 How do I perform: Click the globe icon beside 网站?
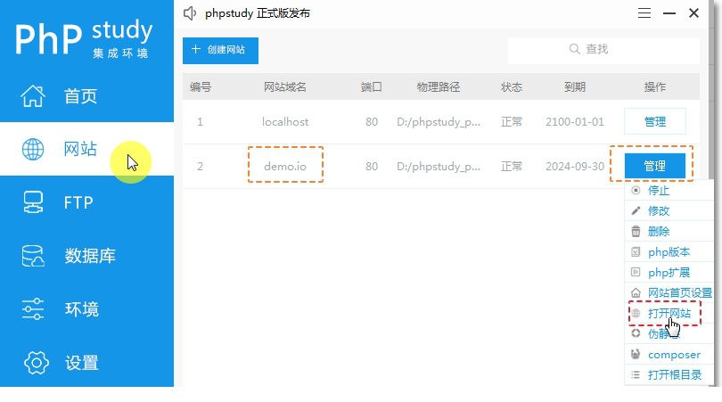point(33,149)
